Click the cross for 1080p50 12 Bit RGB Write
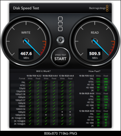121x136 pixels. (x=62, y=112)
